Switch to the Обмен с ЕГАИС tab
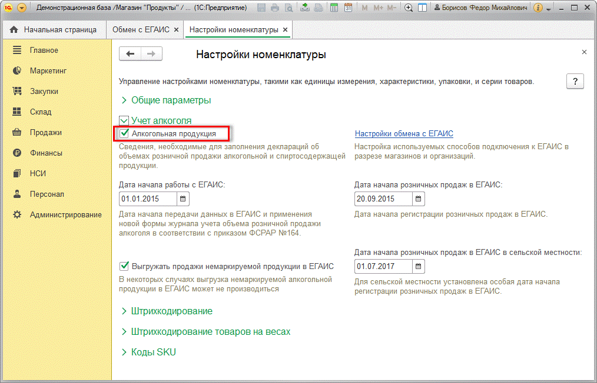Image resolution: width=597 pixels, height=383 pixels. click(x=141, y=29)
